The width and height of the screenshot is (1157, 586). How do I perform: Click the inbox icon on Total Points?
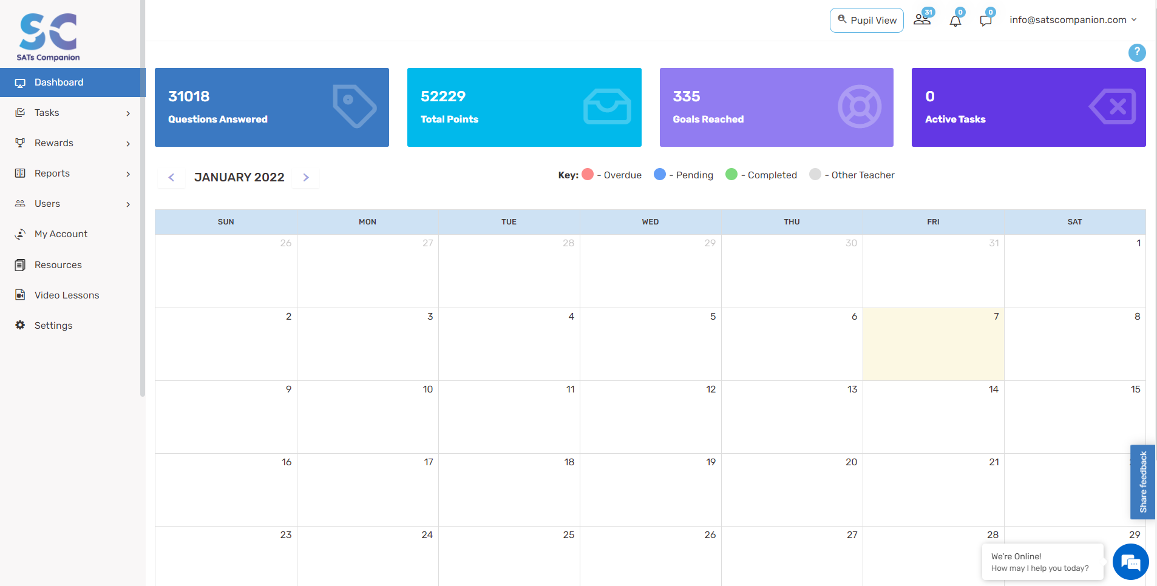(x=607, y=107)
